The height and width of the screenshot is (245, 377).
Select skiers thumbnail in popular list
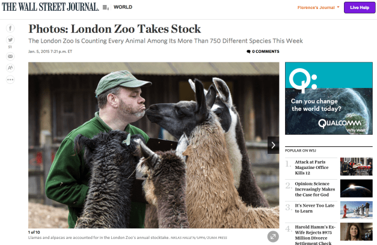click(357, 210)
